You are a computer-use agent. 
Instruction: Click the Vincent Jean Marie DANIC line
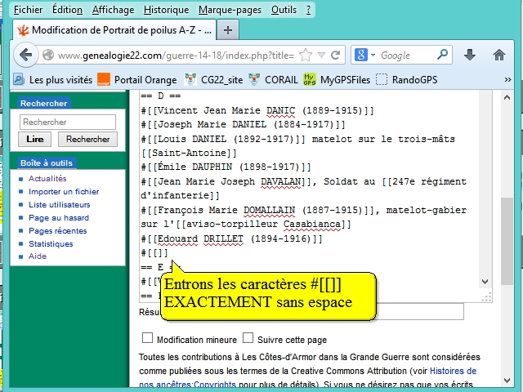click(x=257, y=110)
